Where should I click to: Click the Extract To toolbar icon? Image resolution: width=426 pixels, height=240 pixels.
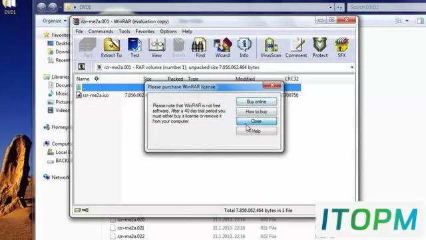coord(111,48)
